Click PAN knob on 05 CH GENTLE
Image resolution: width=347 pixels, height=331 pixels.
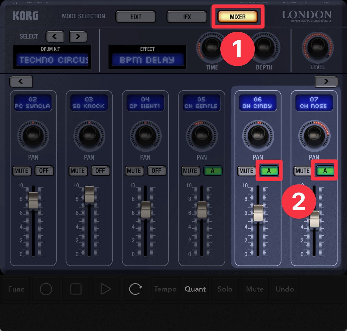(202, 136)
